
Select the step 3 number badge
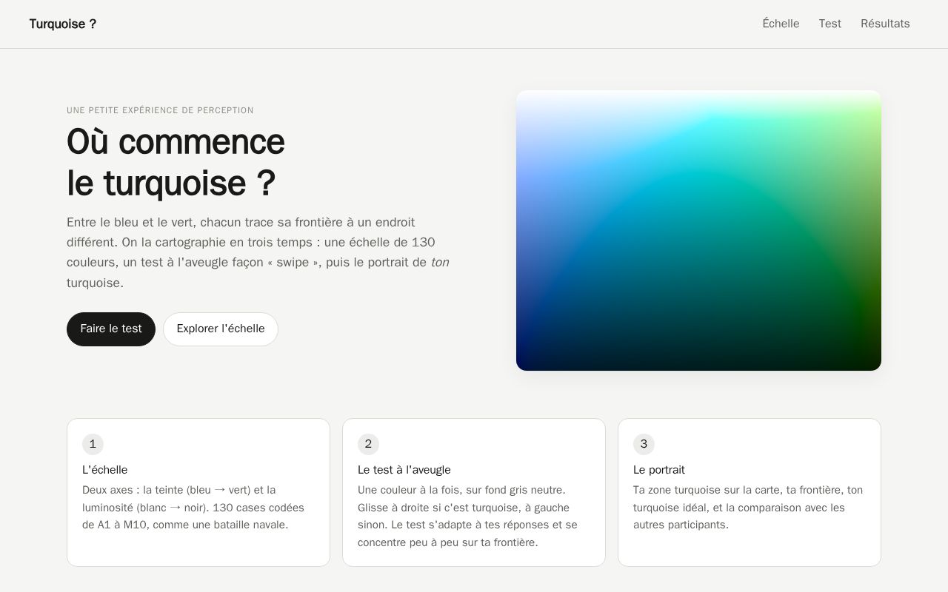[644, 444]
